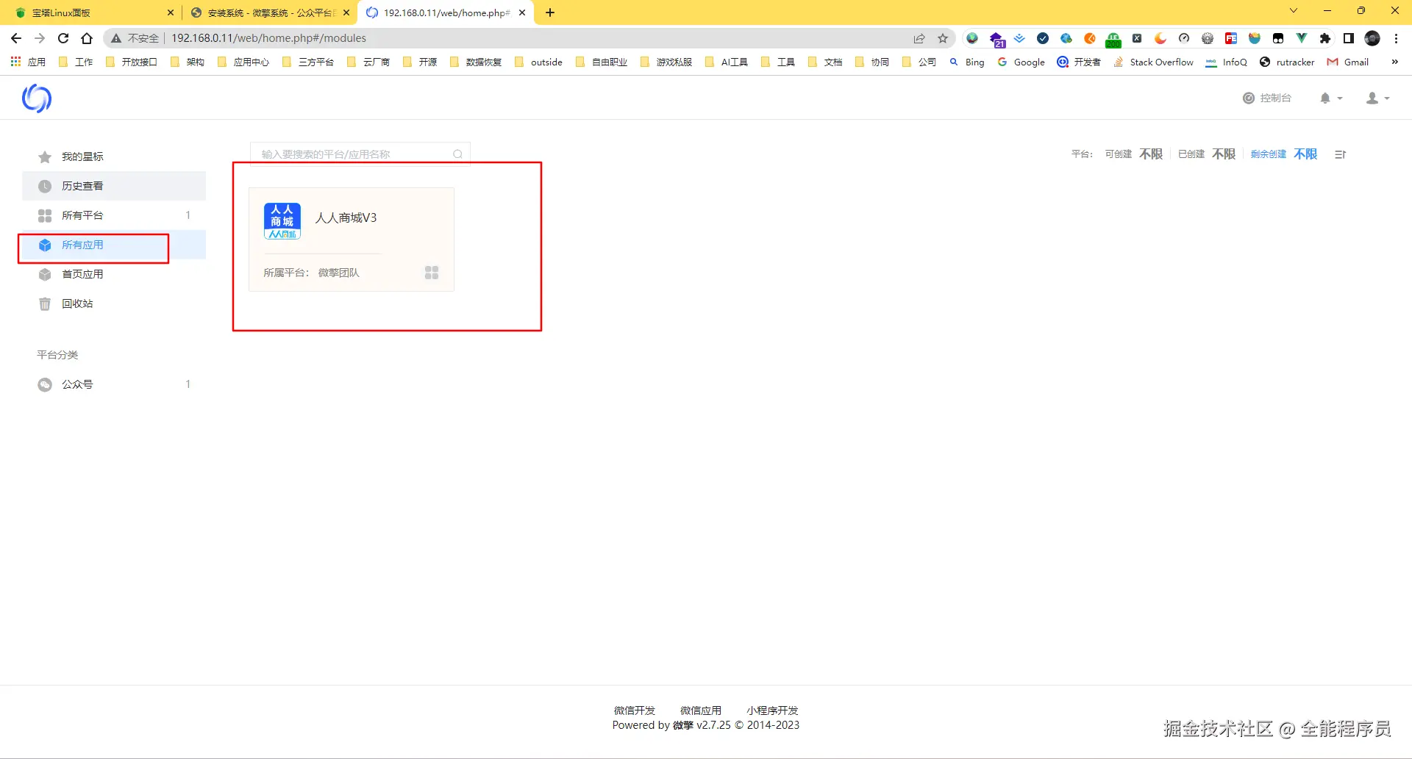This screenshot has height=759, width=1412.
Task: Open the browser home page
Action: [x=87, y=38]
